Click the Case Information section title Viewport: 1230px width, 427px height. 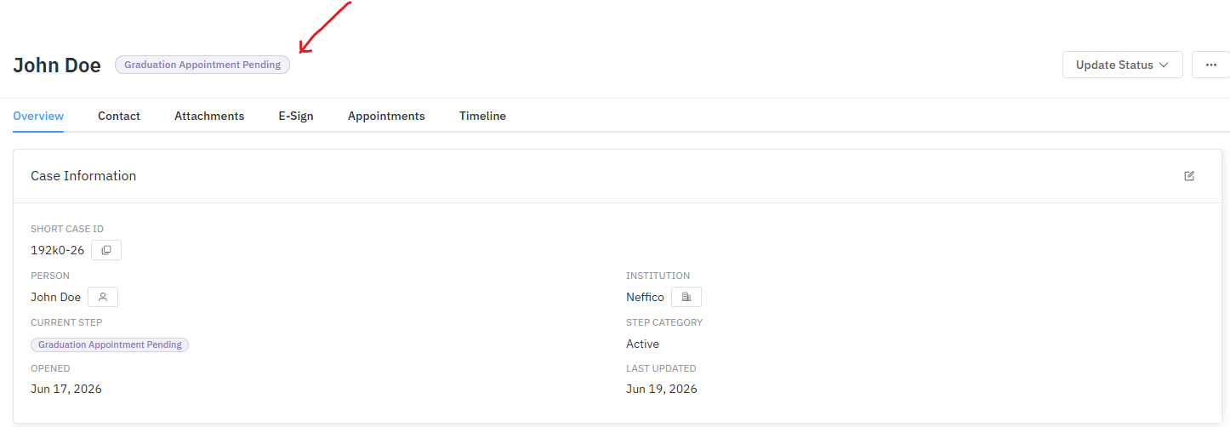pos(83,176)
